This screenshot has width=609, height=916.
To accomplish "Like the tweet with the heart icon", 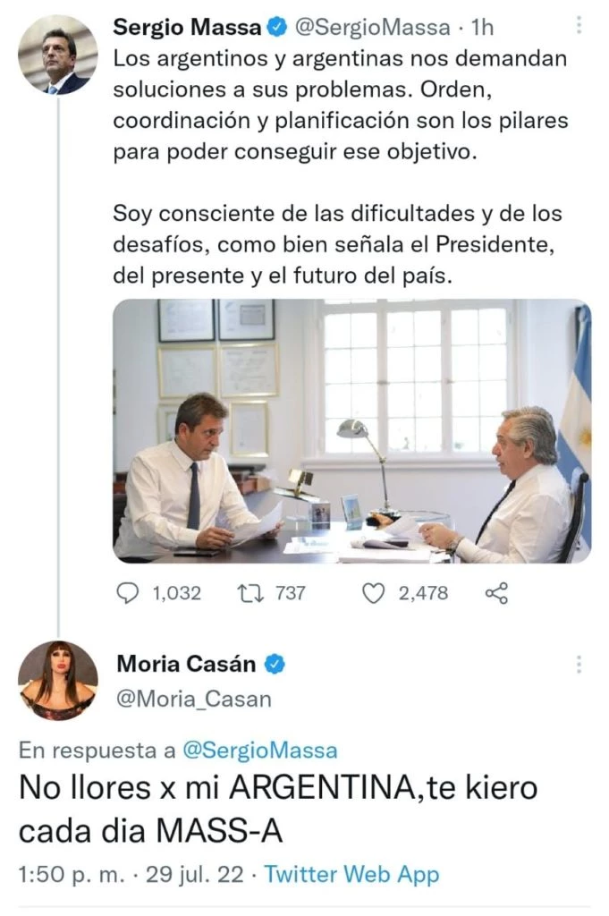I will (x=373, y=592).
